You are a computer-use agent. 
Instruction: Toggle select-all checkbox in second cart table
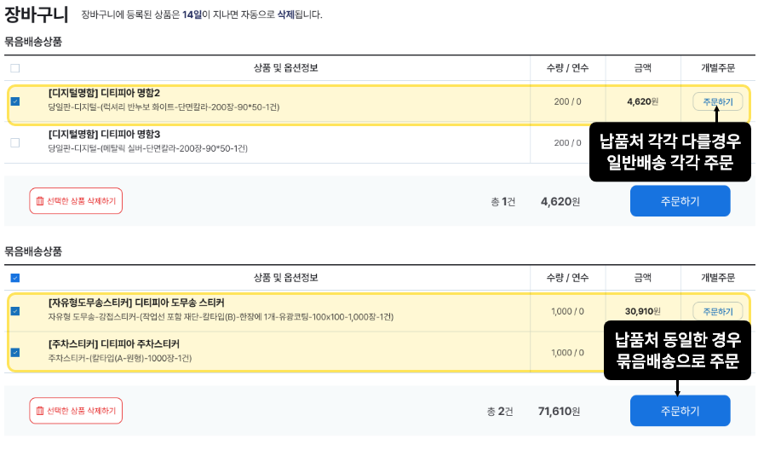(x=15, y=278)
